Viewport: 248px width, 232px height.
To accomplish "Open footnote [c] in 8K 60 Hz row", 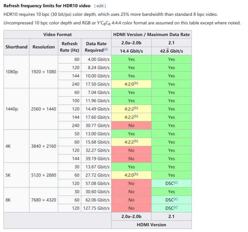I will tap(176, 199).
